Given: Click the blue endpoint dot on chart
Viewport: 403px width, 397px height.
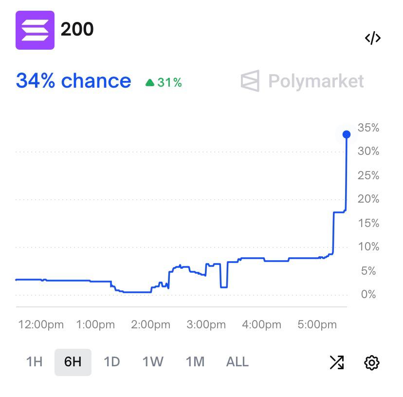Looking at the screenshot, I should tap(347, 134).
